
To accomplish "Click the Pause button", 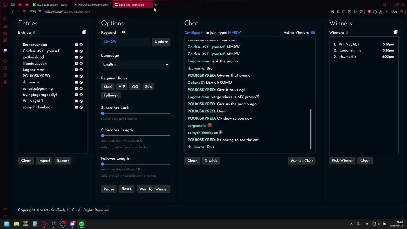I will pos(109,189).
